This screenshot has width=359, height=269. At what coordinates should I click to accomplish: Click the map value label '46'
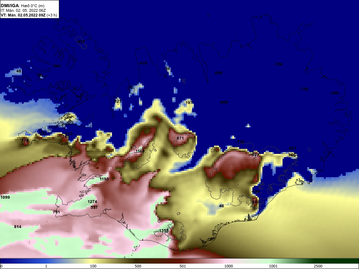tap(222, 206)
